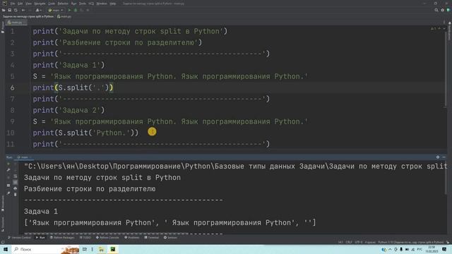Screen dimensions: 452x254
Task: Open the Structure side tool tab
Action: pos(3,224)
